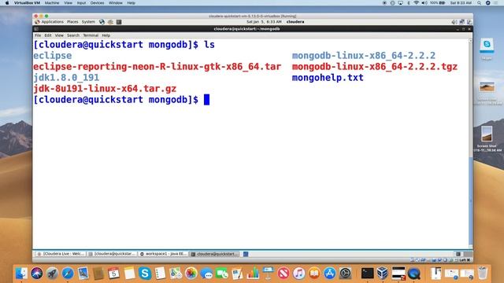Click the workspace switcher blue square
504x283 pixels.
click(x=246, y=254)
